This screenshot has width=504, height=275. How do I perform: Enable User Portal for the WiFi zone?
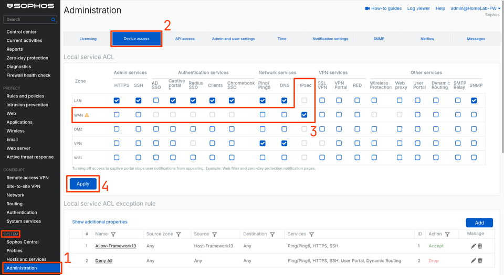[x=417, y=157]
